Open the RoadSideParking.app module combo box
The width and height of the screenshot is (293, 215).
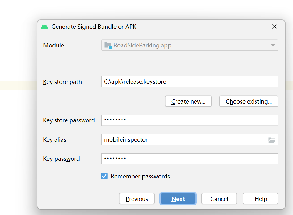click(190, 45)
